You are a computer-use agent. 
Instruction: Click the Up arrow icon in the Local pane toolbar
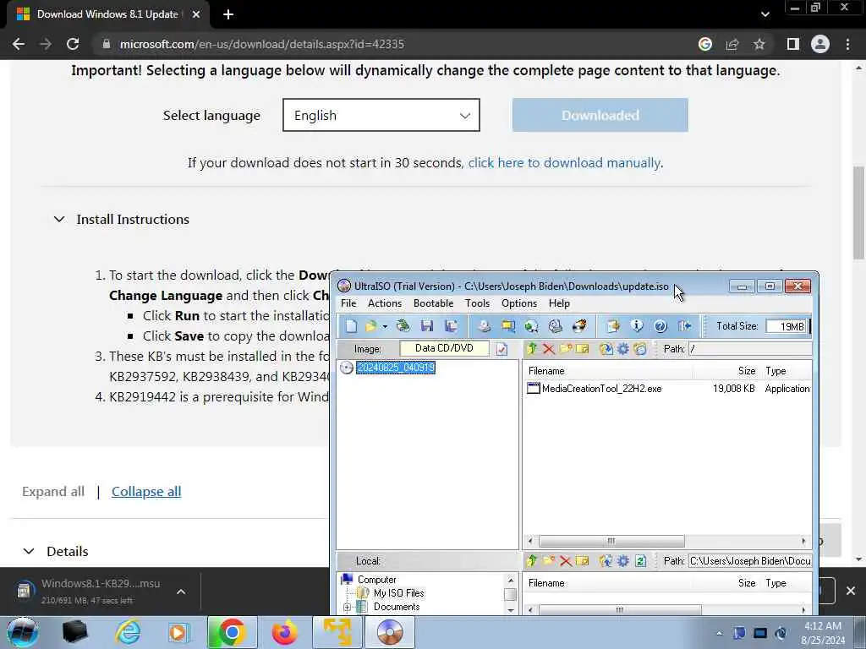(x=532, y=561)
